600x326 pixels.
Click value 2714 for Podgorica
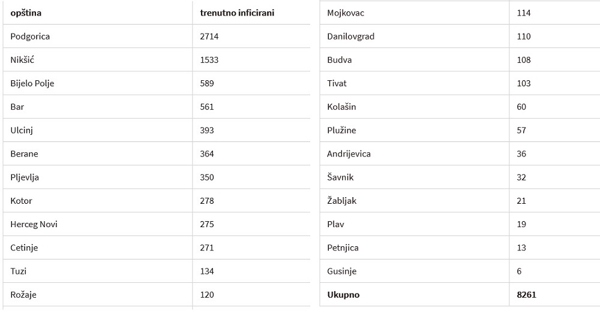coord(209,37)
